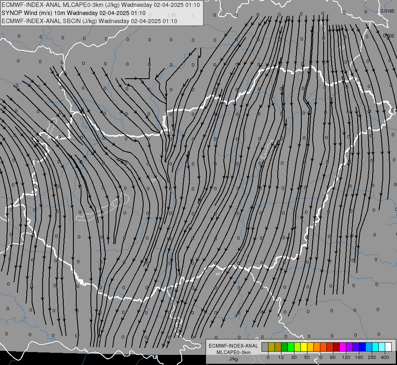Click the map value 0.502
The image size is (397, 365).
tap(388, 36)
